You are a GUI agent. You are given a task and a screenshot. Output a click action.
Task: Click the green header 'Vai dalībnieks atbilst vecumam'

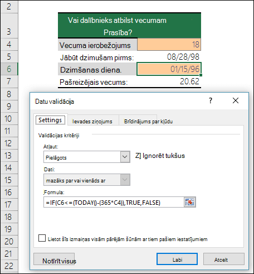129,26
